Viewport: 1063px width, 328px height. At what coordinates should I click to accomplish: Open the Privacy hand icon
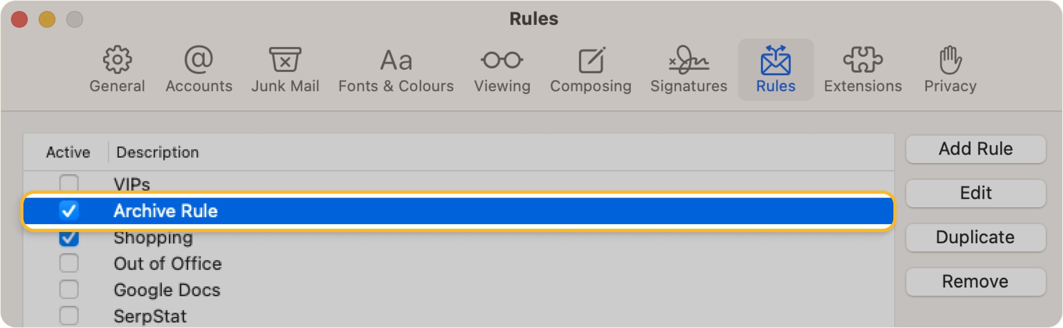[950, 68]
